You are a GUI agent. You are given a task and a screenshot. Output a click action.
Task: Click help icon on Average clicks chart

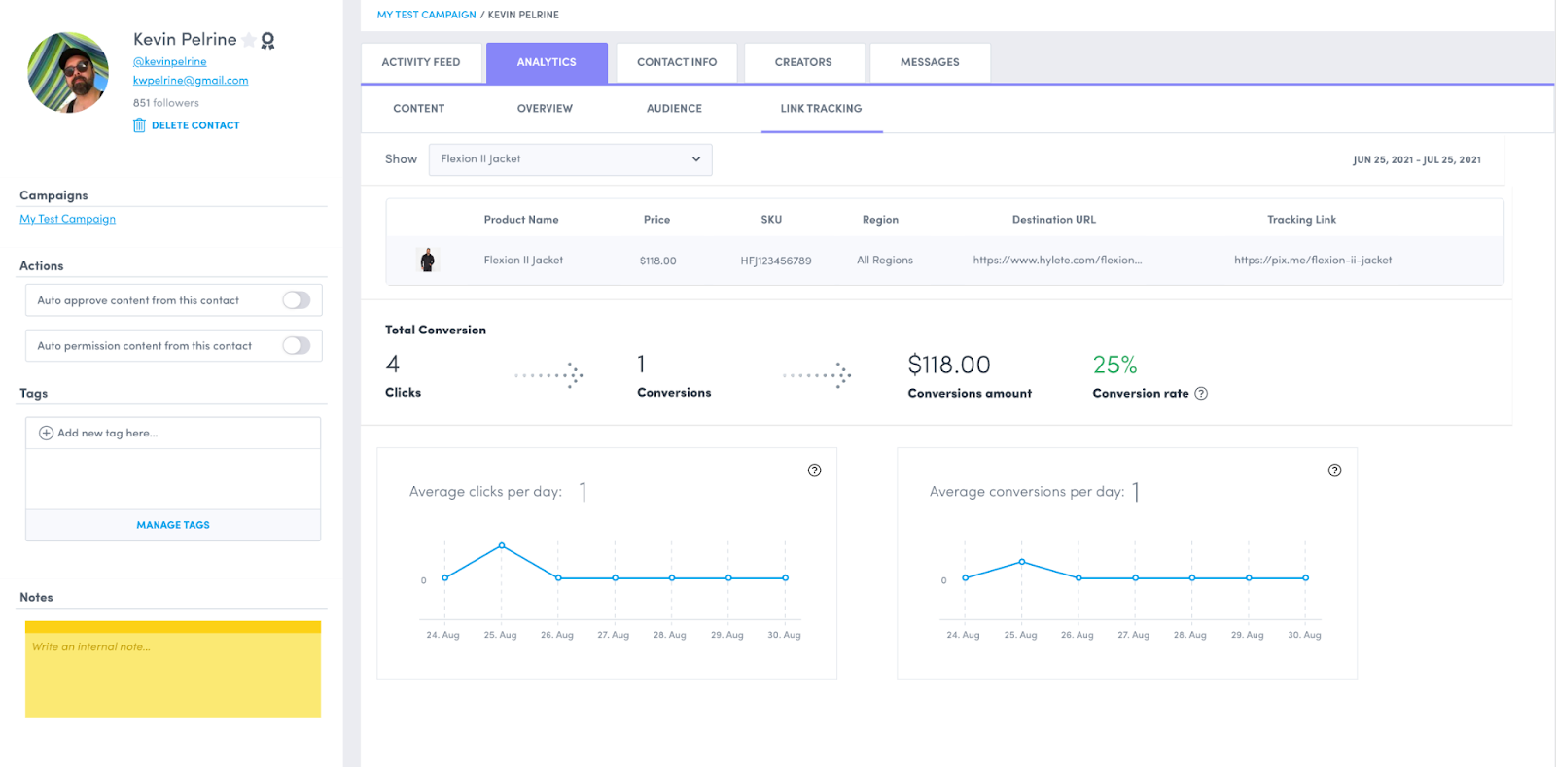pyautogui.click(x=815, y=471)
